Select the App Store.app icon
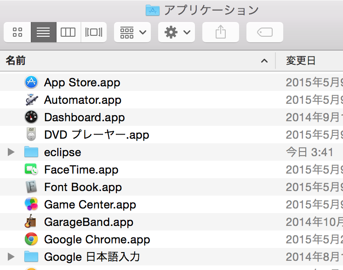Viewport: 343px width, 270px height. (x=31, y=82)
